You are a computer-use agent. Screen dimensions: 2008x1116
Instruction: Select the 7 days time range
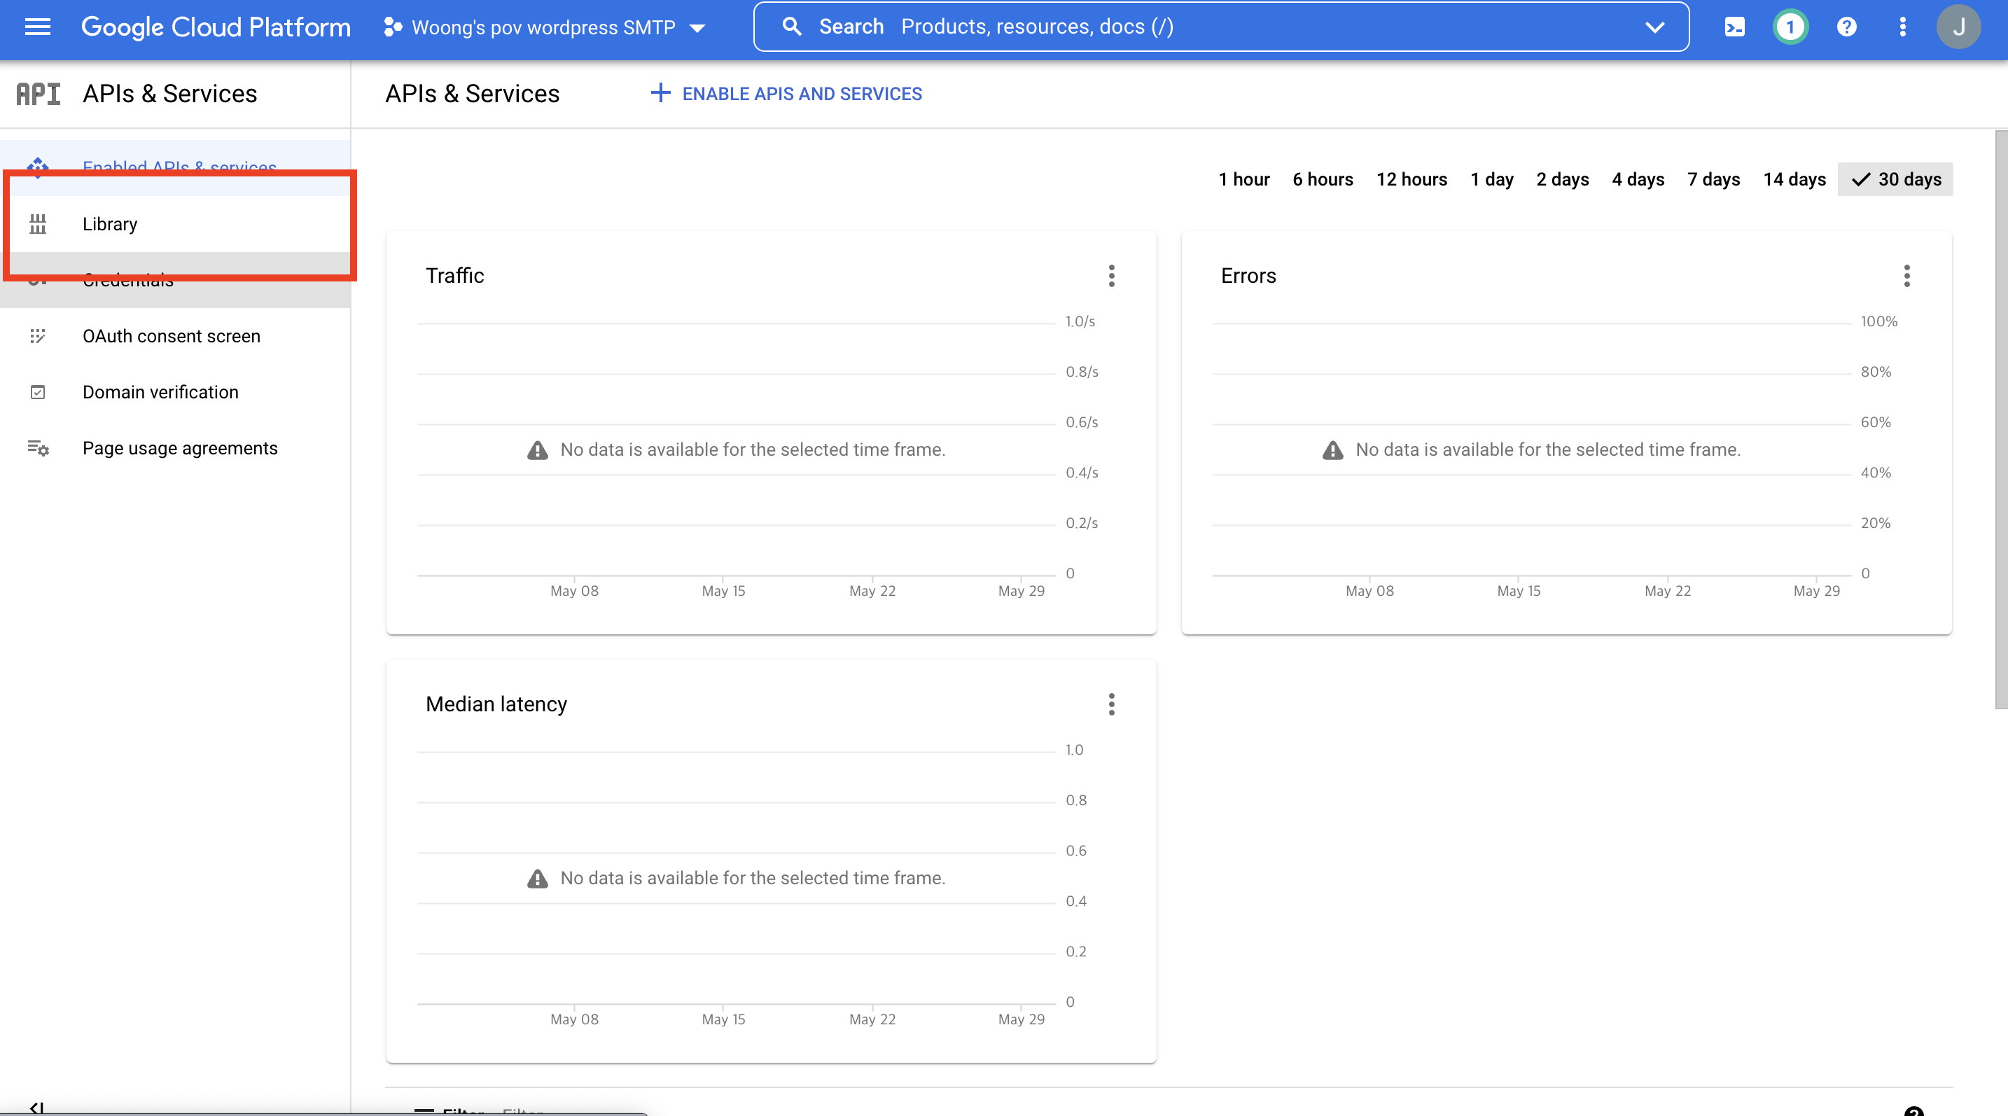tap(1713, 179)
